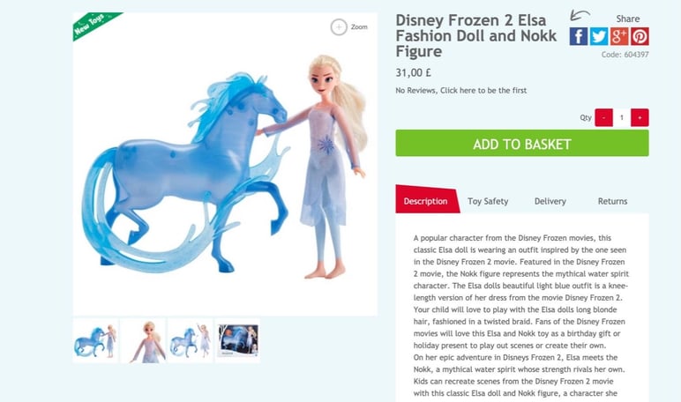681x402 pixels.
Task: Open the Description tab
Action: (426, 200)
